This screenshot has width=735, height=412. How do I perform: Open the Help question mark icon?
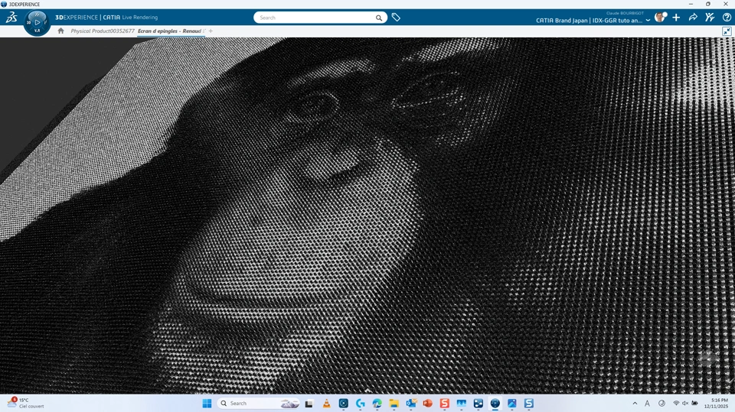[x=727, y=18]
